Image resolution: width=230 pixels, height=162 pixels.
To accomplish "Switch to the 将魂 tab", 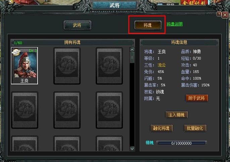I will tap(147, 25).
